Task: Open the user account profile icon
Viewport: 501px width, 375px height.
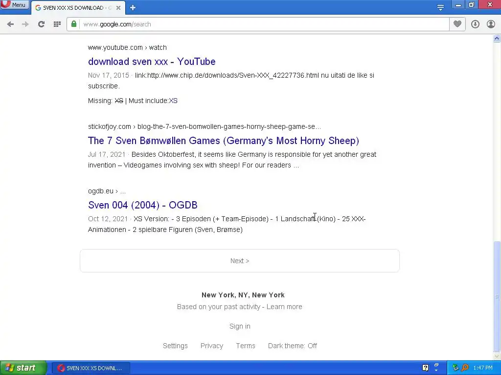Action: click(491, 24)
